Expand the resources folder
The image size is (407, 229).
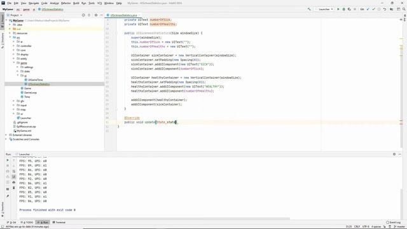tap(10, 33)
